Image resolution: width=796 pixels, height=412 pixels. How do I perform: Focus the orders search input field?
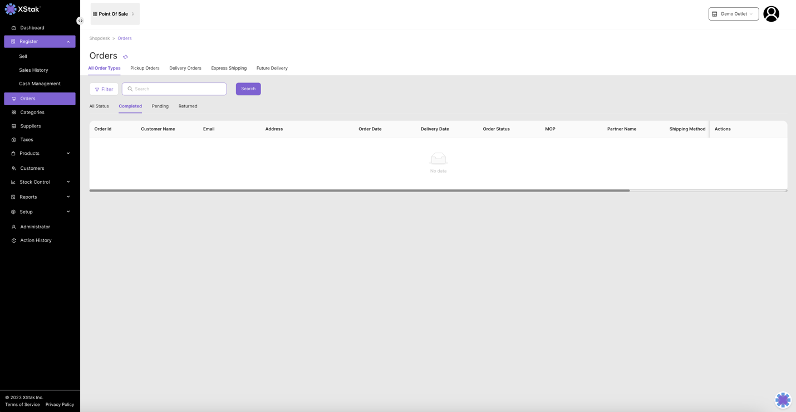178,89
